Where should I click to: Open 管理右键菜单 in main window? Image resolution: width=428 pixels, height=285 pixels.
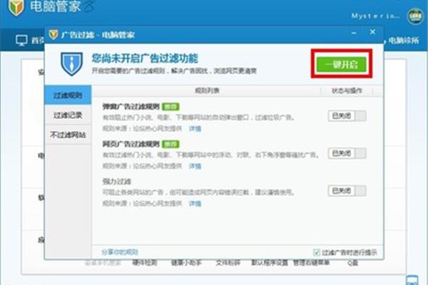(x=311, y=263)
